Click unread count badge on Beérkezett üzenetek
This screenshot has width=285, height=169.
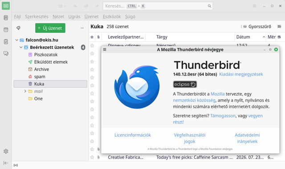tap(83, 48)
